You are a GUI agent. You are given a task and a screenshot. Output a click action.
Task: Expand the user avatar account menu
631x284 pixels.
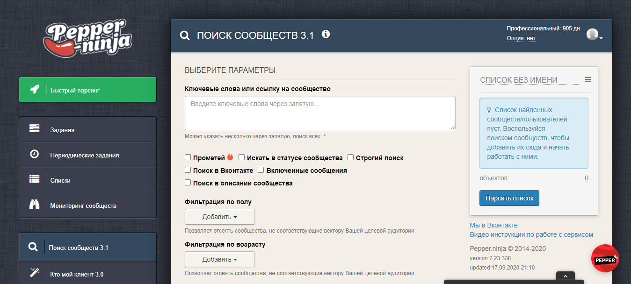pos(594,35)
